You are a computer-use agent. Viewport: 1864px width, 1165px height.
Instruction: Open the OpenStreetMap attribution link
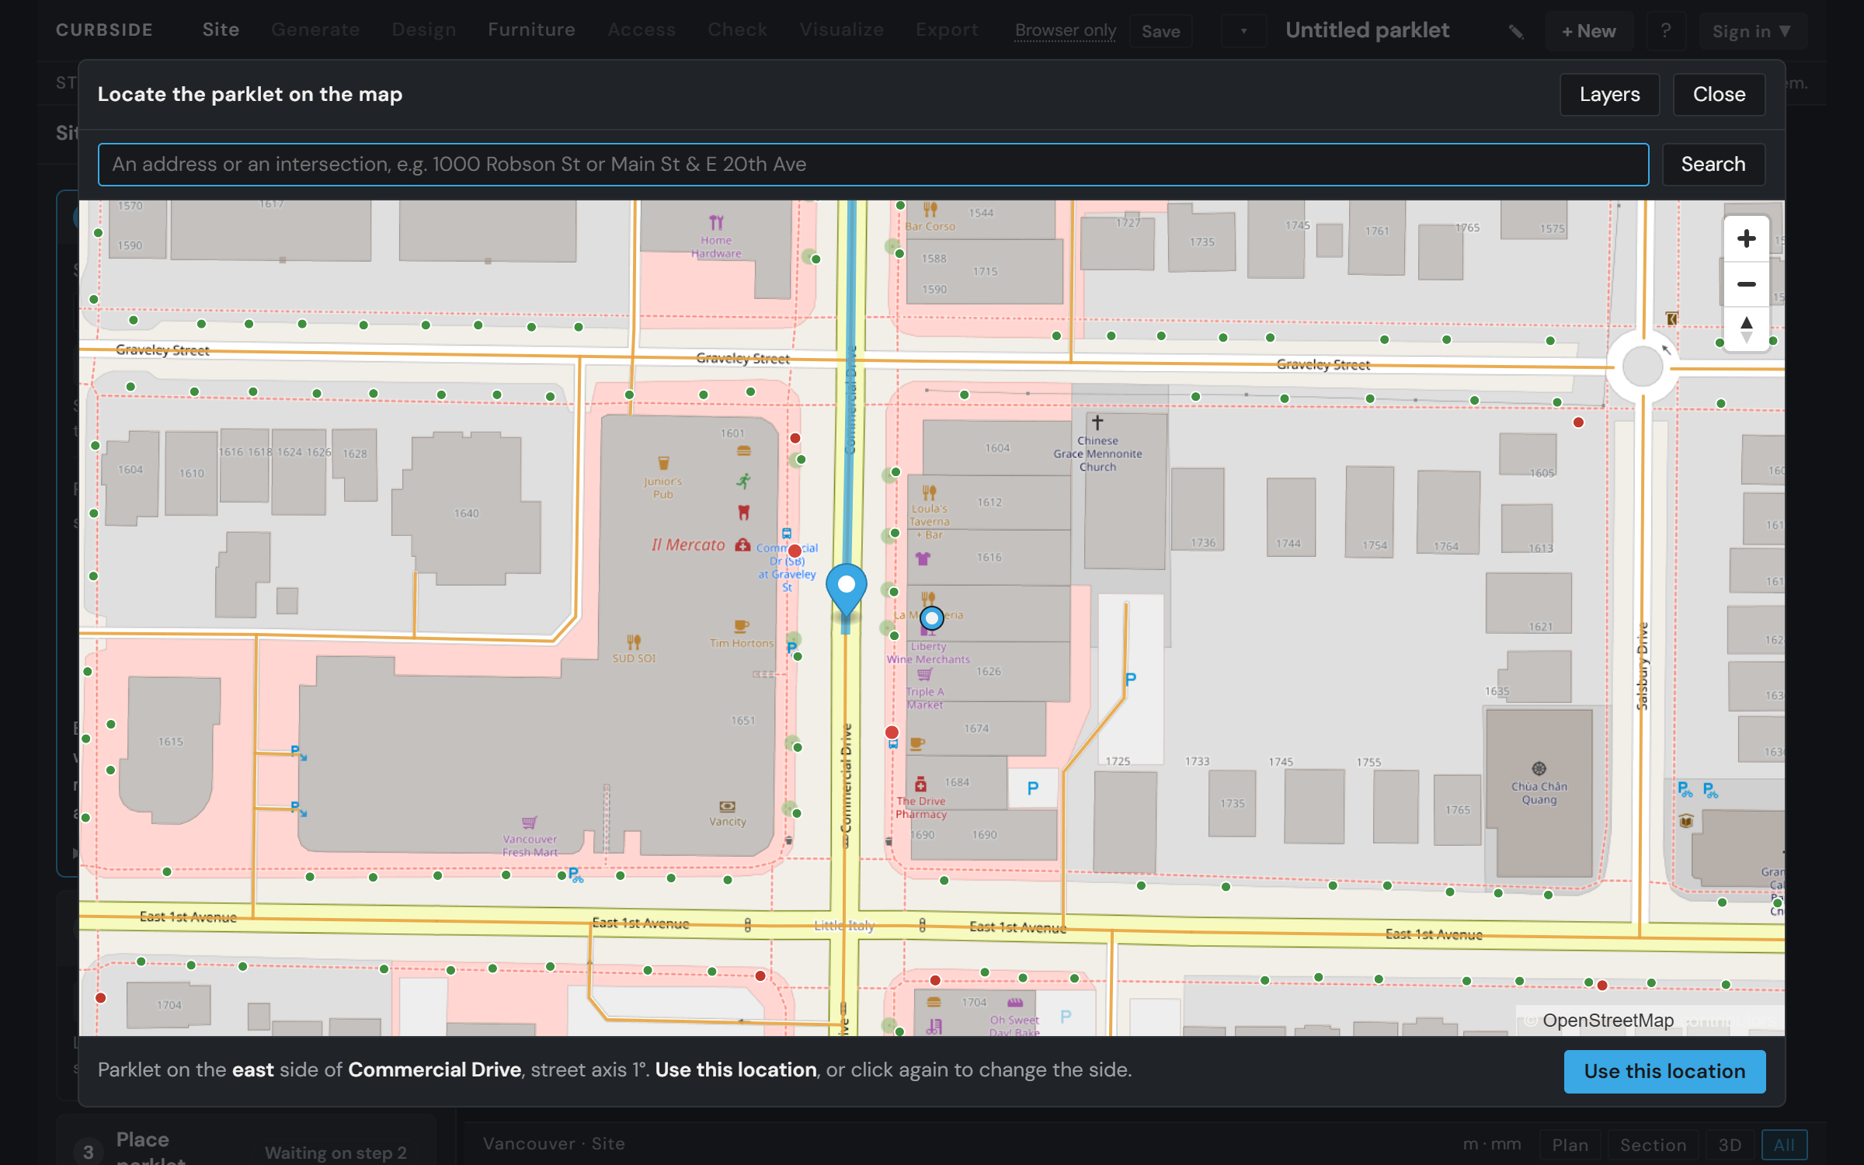coord(1608,1021)
